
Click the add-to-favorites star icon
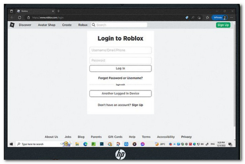(x=199, y=17)
